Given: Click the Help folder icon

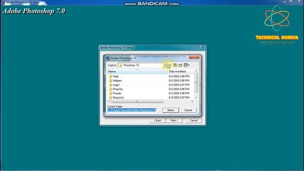Looking at the screenshot, I should pyautogui.click(x=111, y=76).
